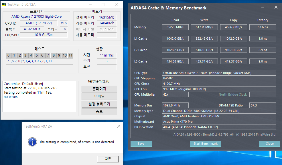Screen dimensions: 282x165
Task: Click the available memory value 14040Mb
Action: (107, 23)
